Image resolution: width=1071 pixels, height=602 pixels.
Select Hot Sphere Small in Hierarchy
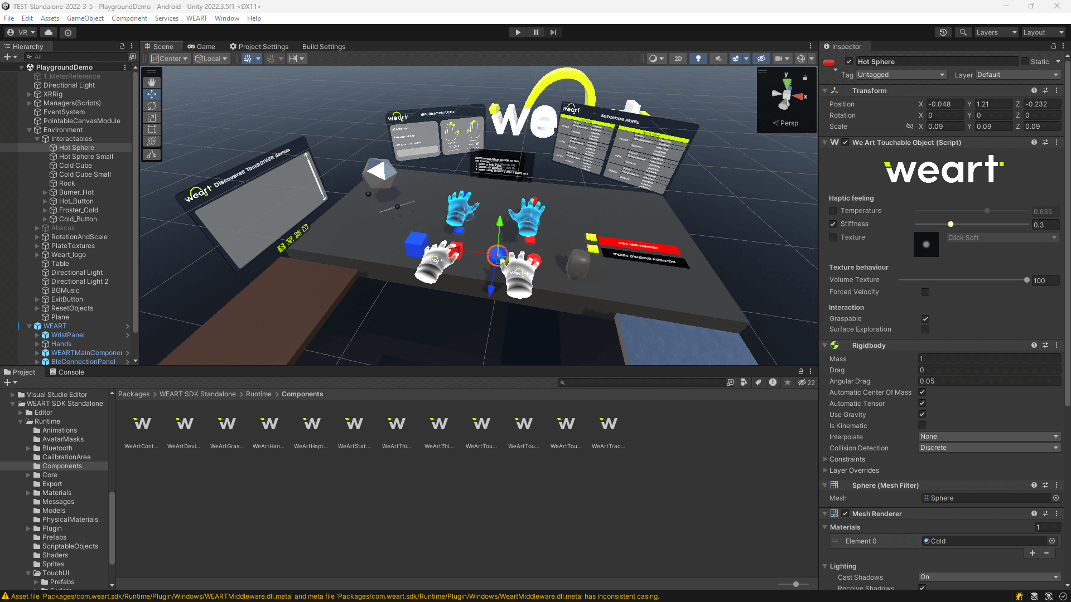point(86,157)
